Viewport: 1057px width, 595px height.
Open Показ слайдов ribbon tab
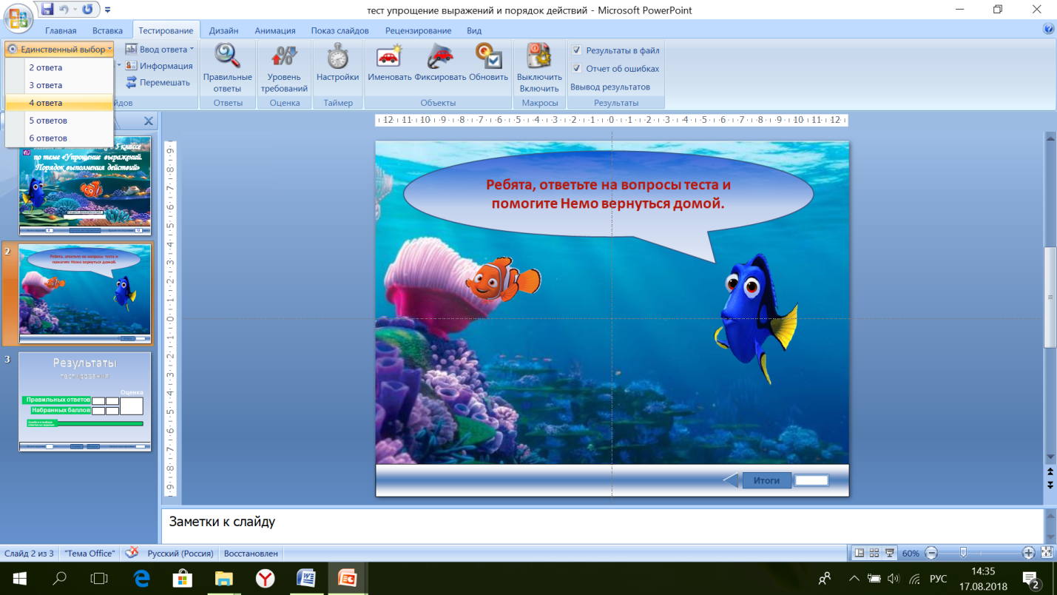tap(340, 30)
